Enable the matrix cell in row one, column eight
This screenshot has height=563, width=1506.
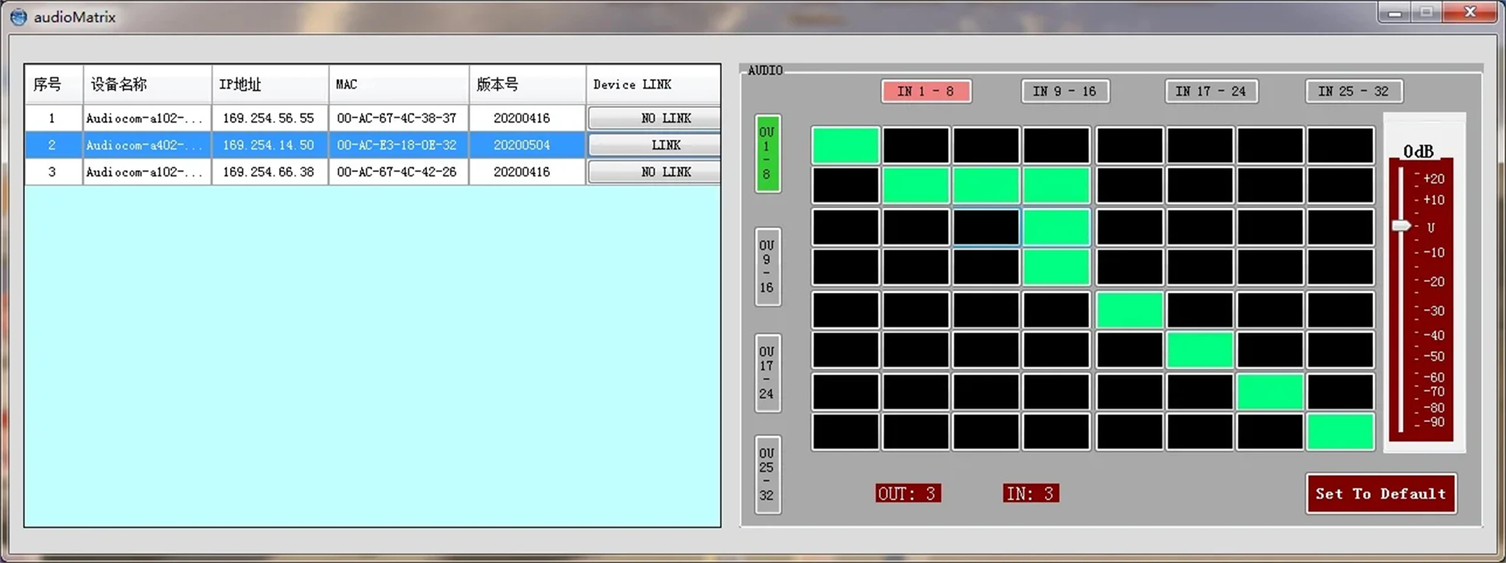tap(1341, 145)
